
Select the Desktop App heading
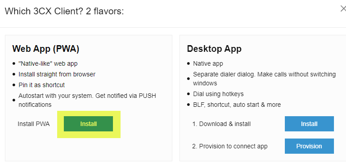(214, 49)
